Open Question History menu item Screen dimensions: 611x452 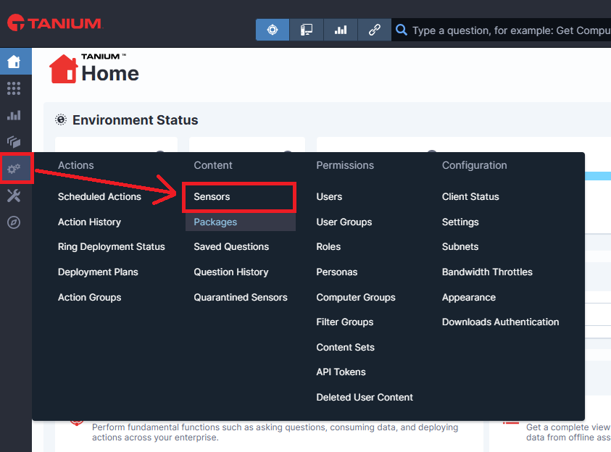pos(231,272)
